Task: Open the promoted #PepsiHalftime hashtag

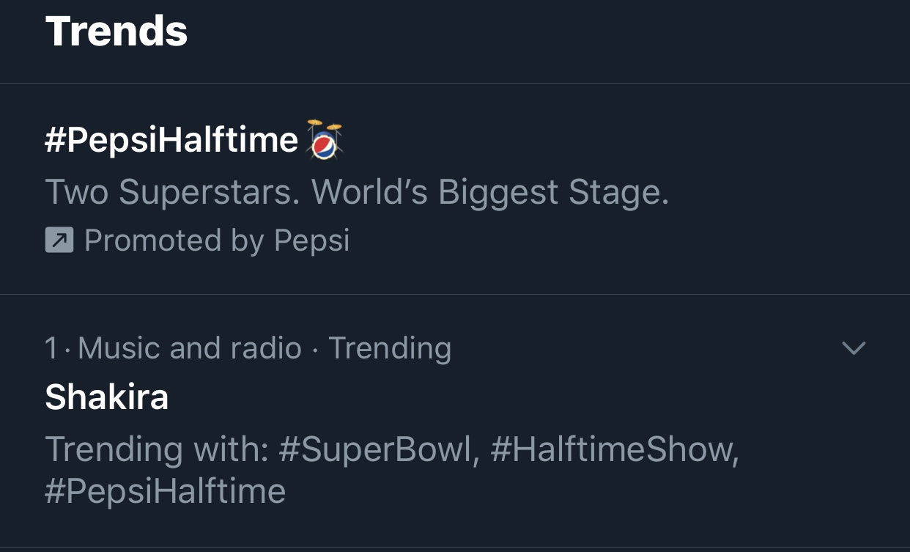Action: [171, 140]
